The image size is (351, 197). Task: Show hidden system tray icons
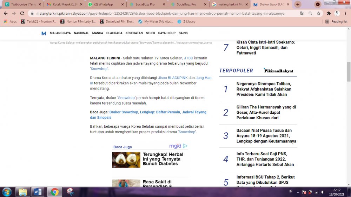(298, 192)
